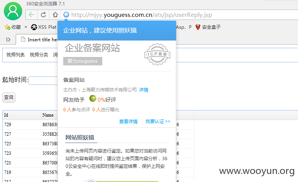Go to the browser home page

(55, 15)
